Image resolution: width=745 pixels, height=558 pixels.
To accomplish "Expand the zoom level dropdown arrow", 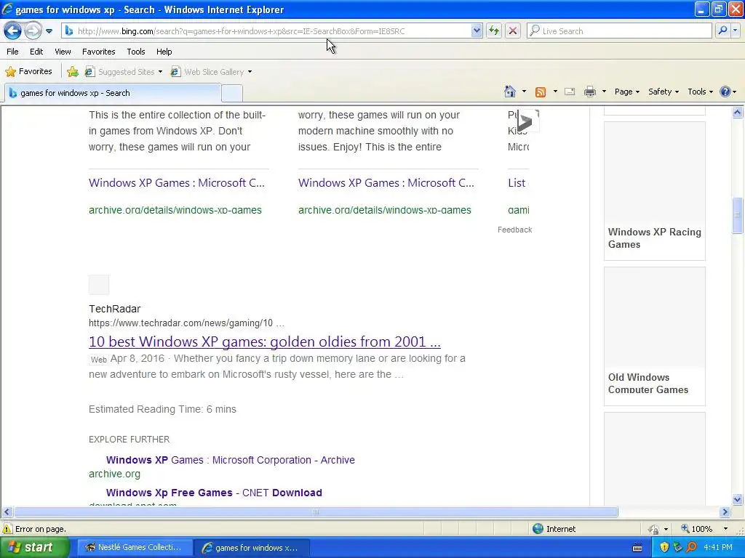I will pyautogui.click(x=725, y=529).
